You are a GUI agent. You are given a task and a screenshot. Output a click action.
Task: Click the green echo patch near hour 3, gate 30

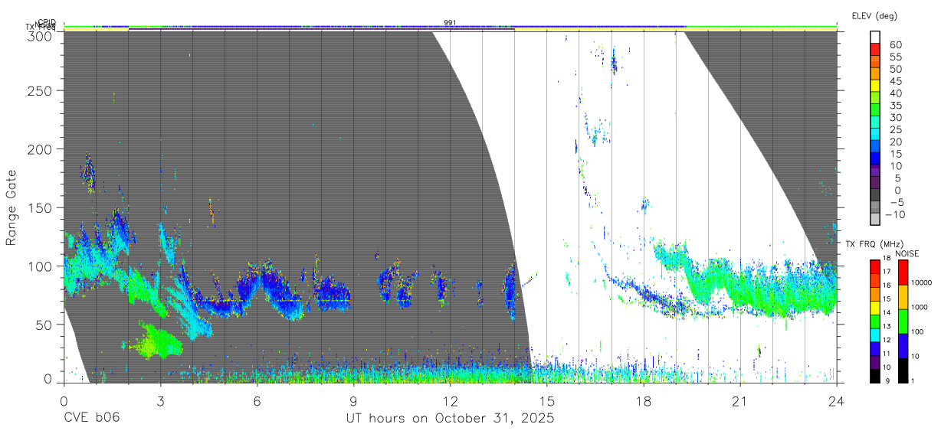tap(156, 341)
